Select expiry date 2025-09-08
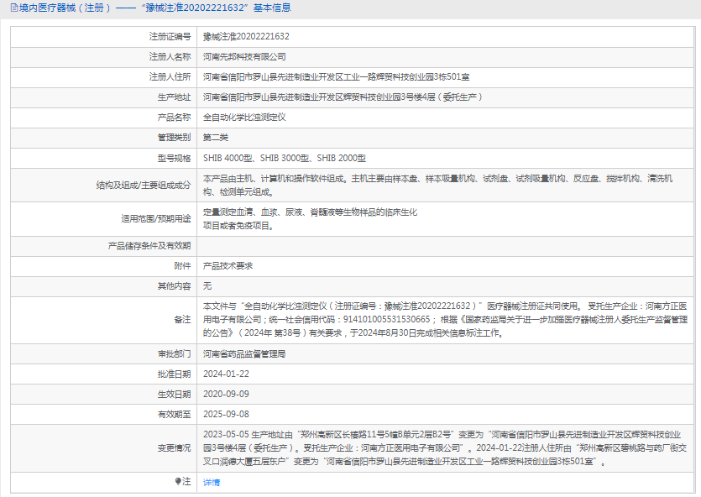The image size is (701, 497). click(x=226, y=415)
